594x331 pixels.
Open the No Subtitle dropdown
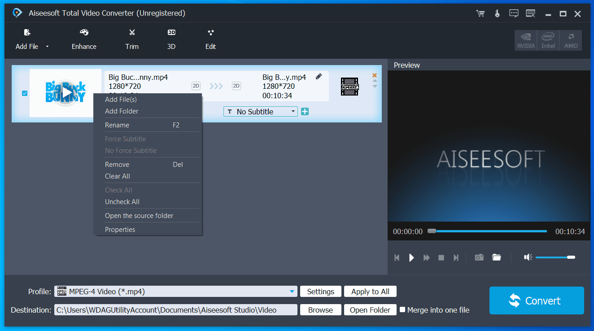tap(261, 112)
